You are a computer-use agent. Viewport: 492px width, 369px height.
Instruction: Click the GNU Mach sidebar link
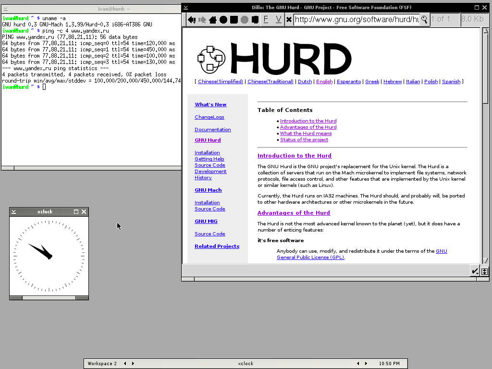209,190
